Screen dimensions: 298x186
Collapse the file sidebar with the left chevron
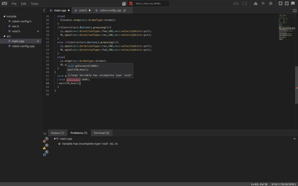tap(44, 10)
